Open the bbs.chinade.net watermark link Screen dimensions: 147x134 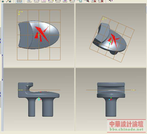(x=126, y=129)
